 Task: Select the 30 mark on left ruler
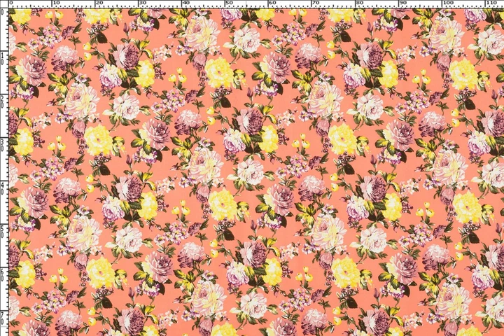[3, 144]
